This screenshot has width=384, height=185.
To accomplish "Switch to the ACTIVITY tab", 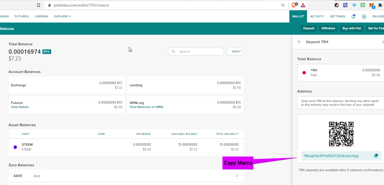I will pyautogui.click(x=317, y=17).
